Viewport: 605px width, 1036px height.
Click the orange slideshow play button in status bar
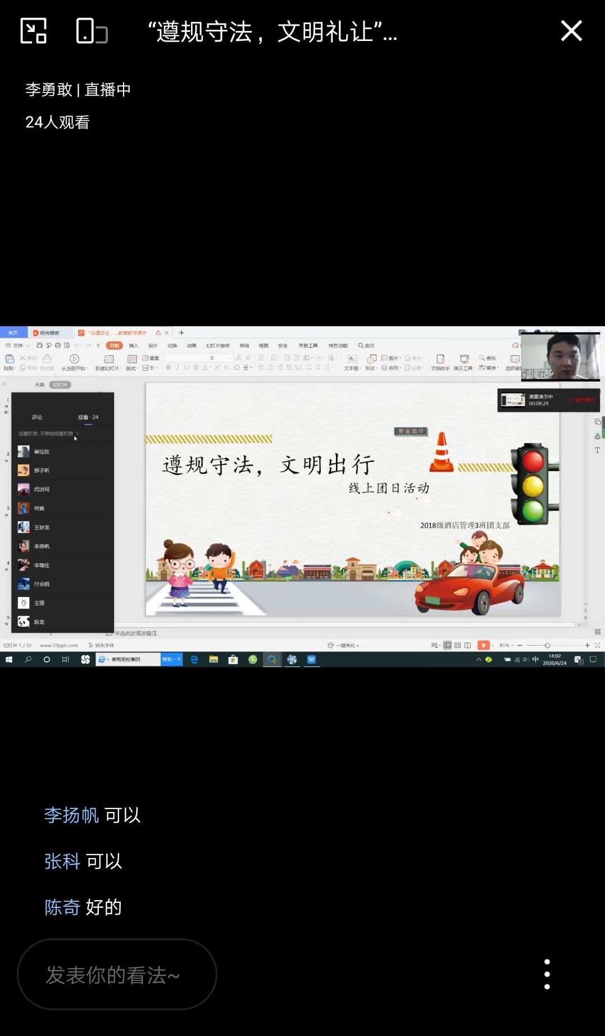tap(483, 645)
